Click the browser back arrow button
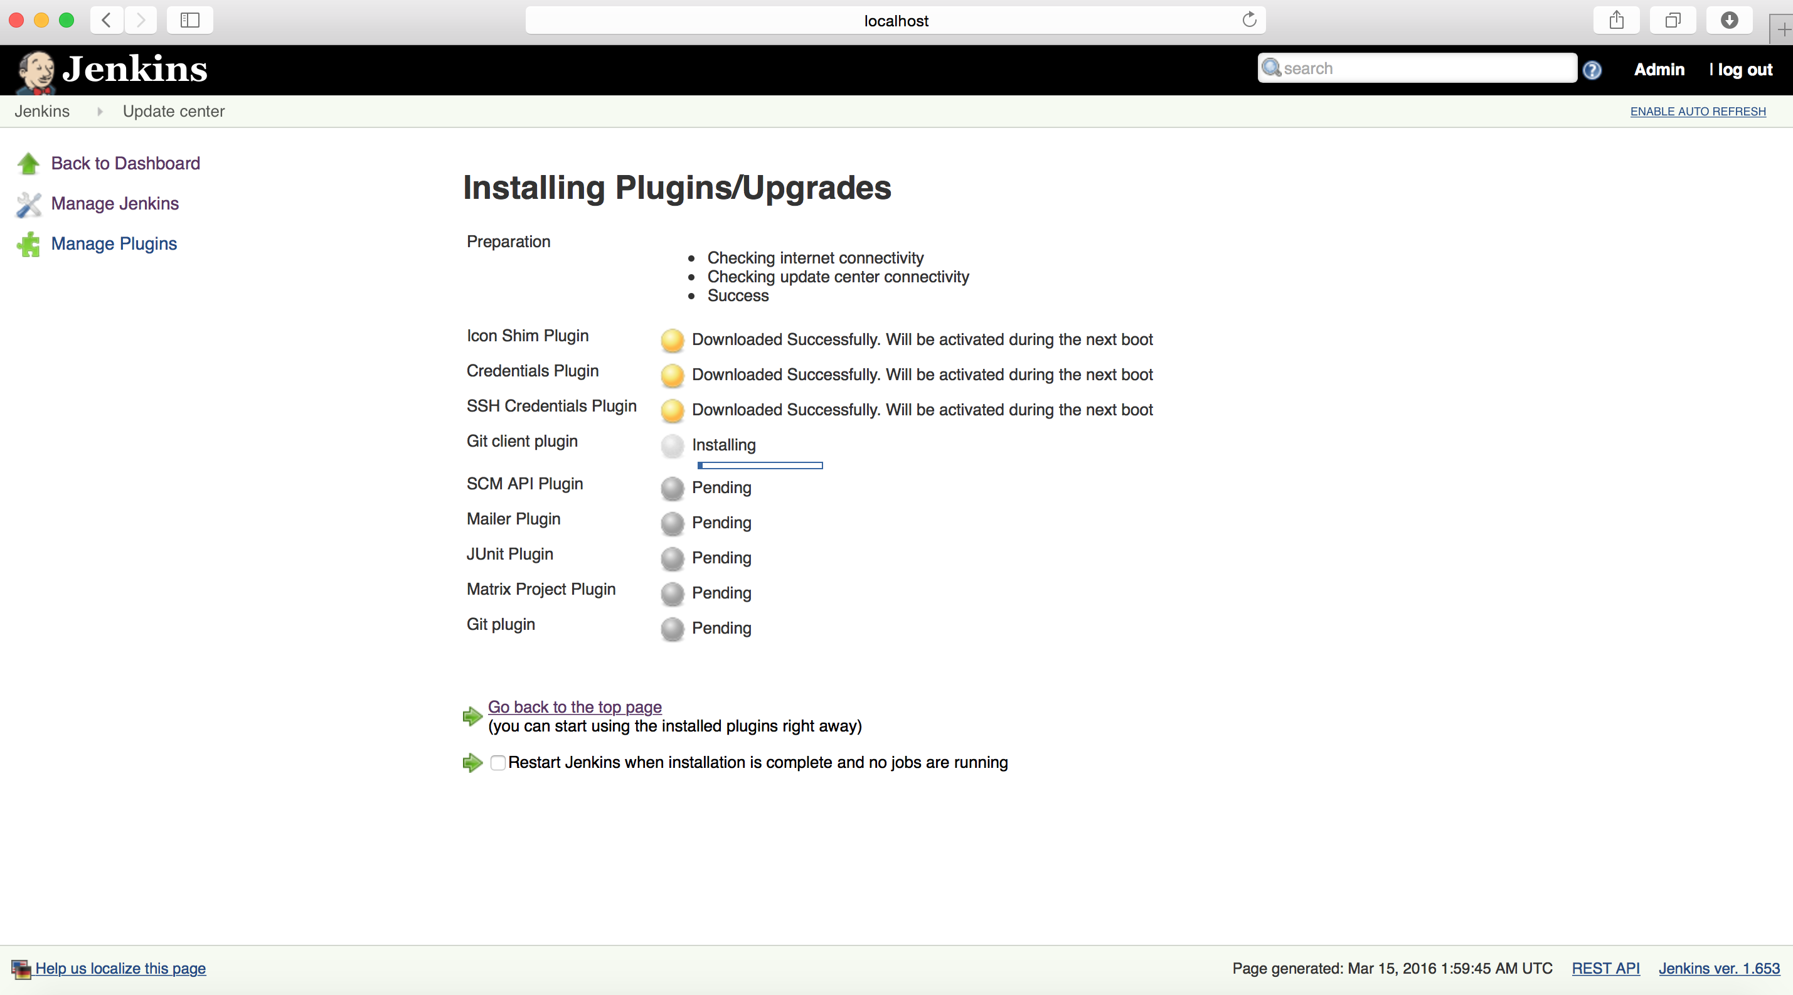1793x995 pixels. click(107, 20)
